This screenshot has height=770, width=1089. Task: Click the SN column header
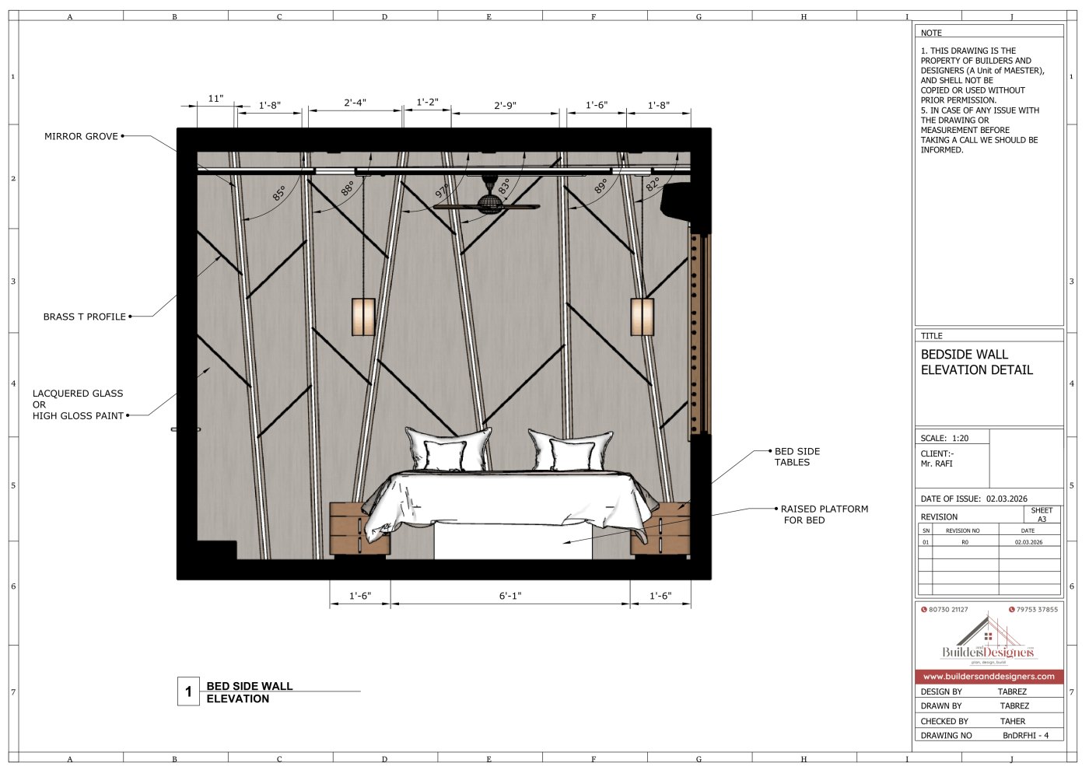926,530
